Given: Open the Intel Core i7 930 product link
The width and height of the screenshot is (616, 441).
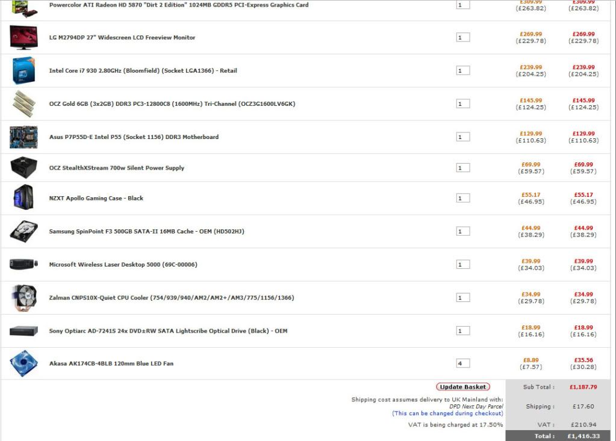Looking at the screenshot, I should 143,70.
